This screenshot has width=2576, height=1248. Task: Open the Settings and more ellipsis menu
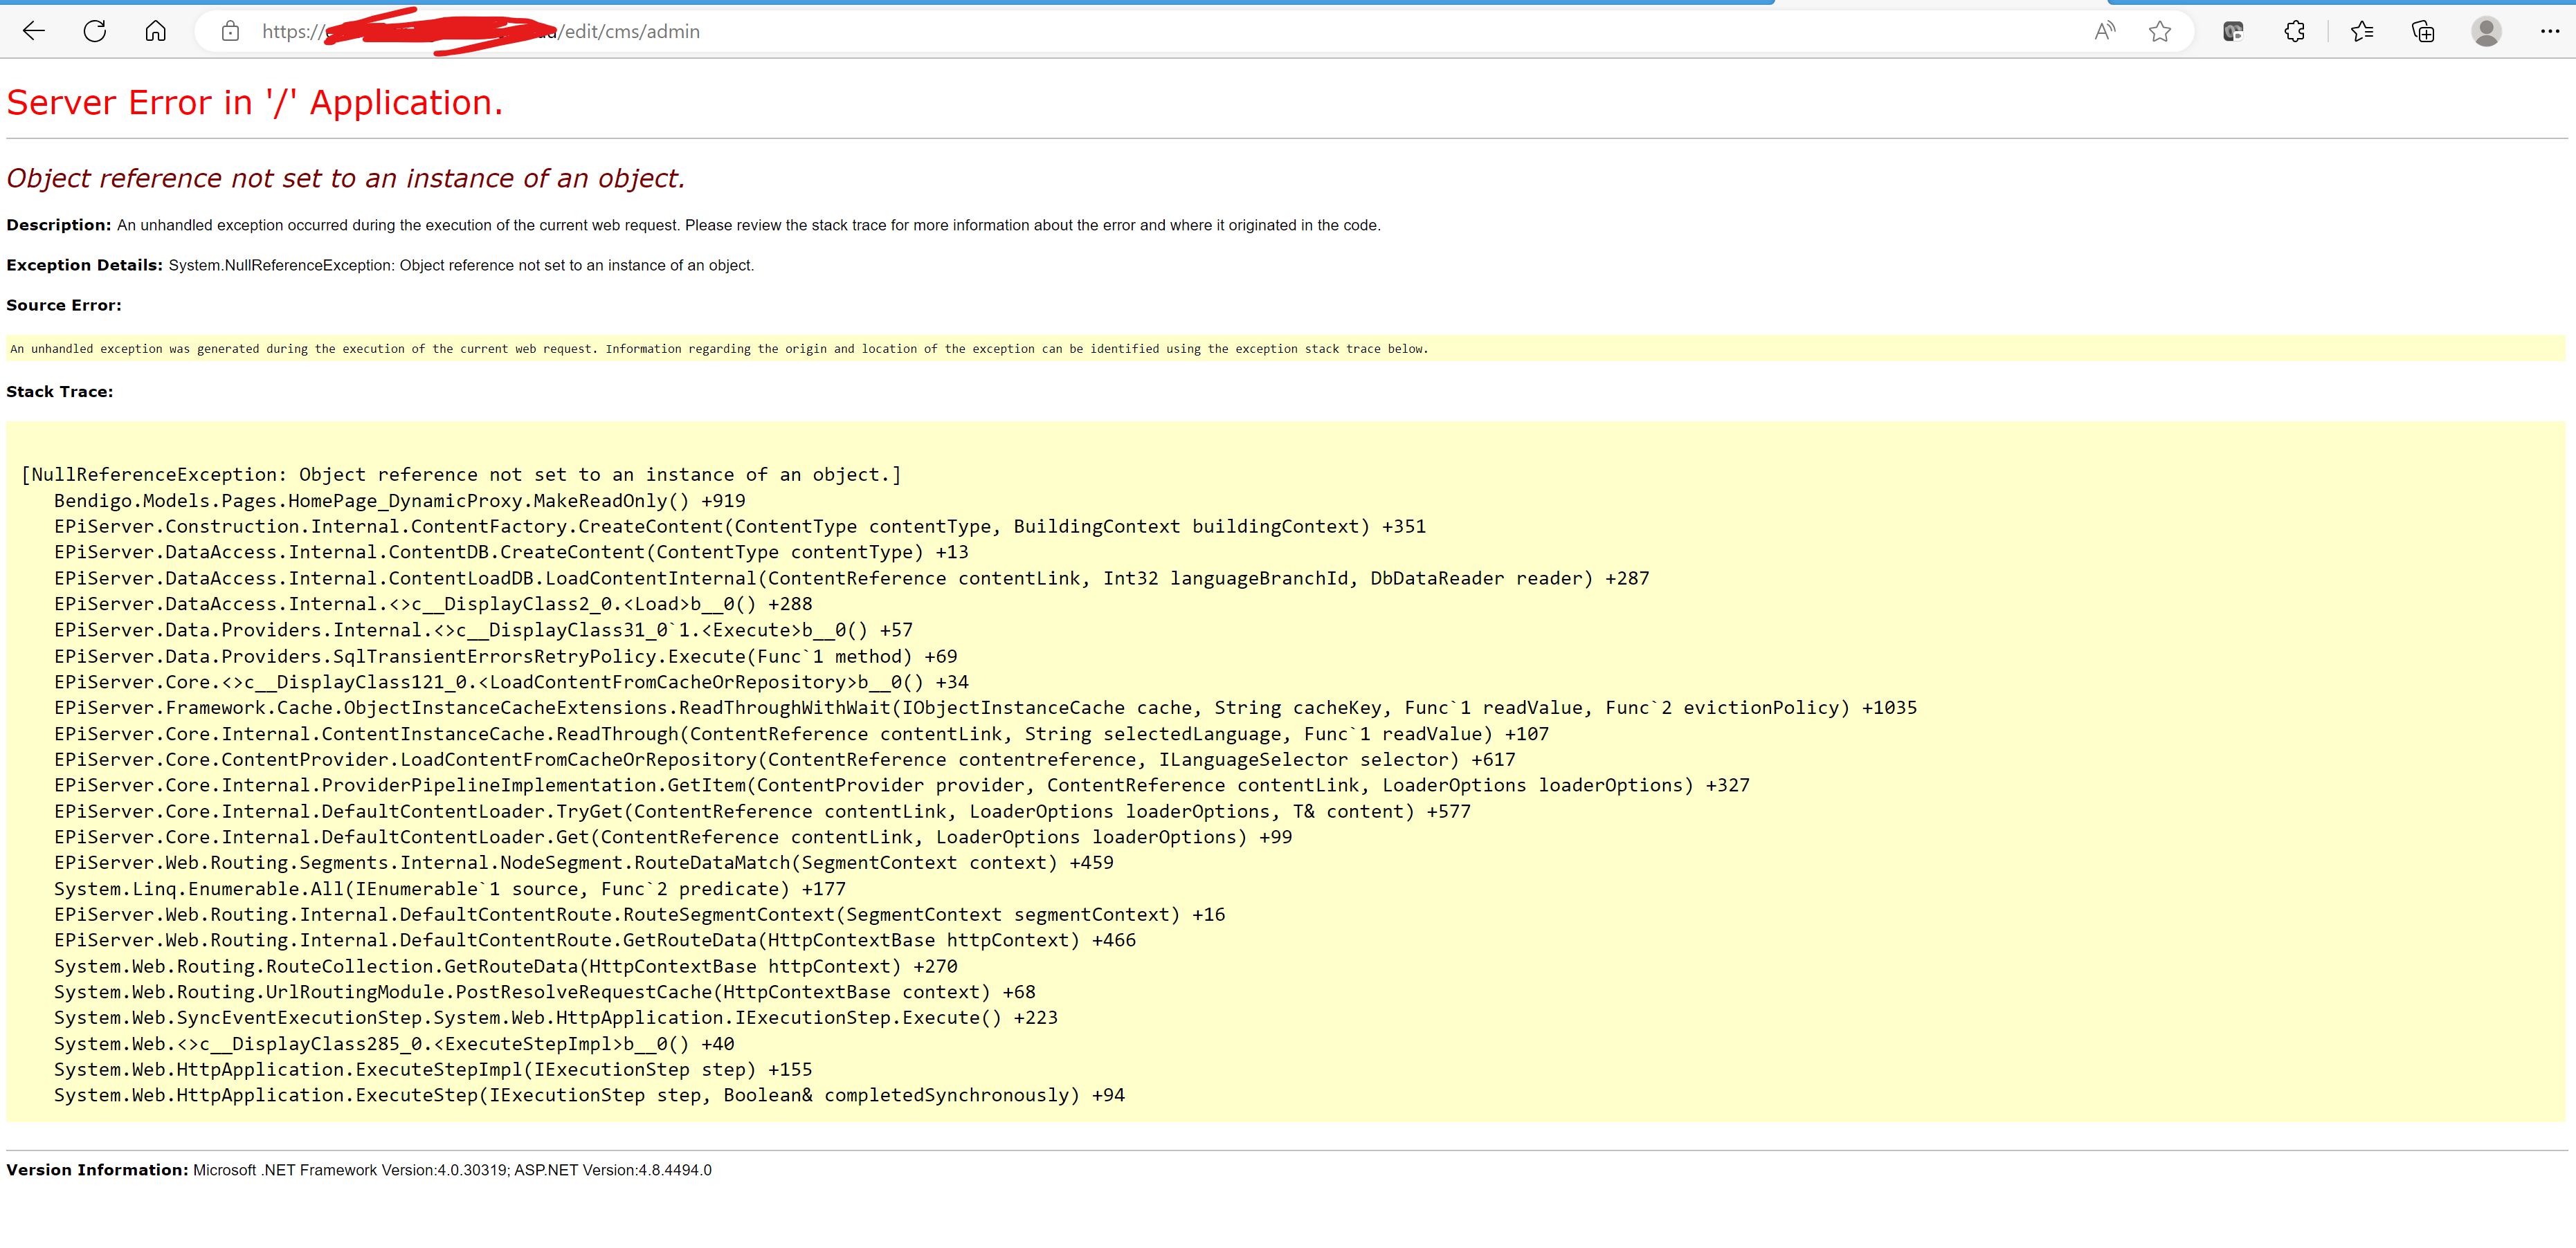pyautogui.click(x=2549, y=31)
